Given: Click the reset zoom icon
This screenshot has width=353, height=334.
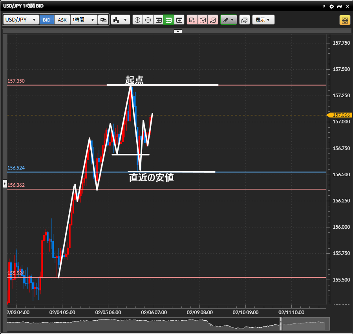Looking at the screenshot, I should tap(159, 20).
